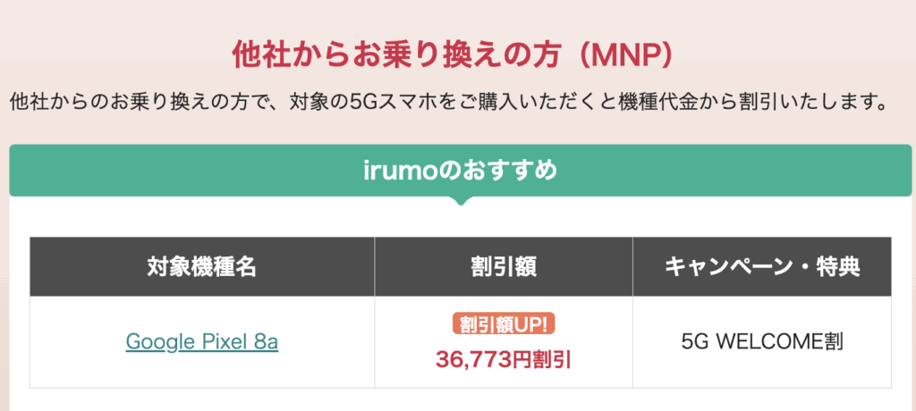The image size is (916, 411).
Task: Click the white panel area beneath the table
Action: (x=461, y=400)
